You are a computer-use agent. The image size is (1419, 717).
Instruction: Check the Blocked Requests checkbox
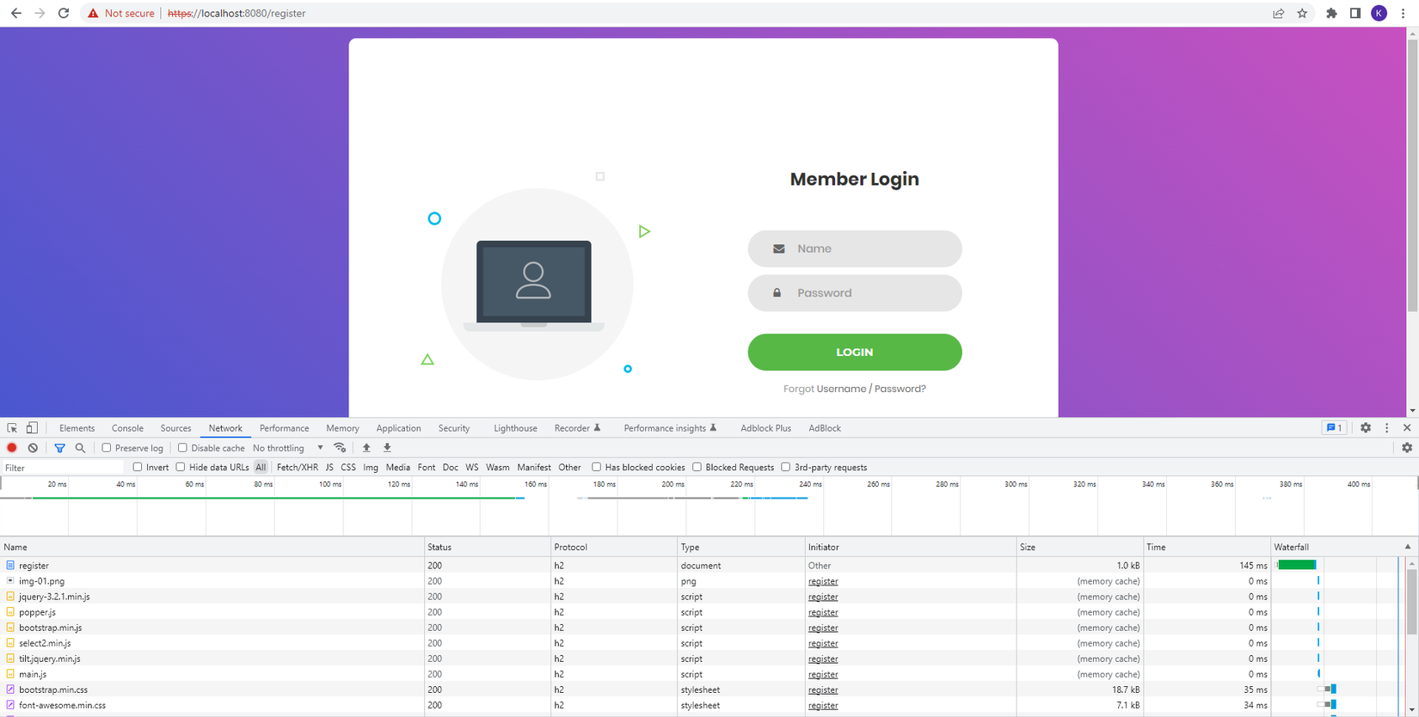697,468
